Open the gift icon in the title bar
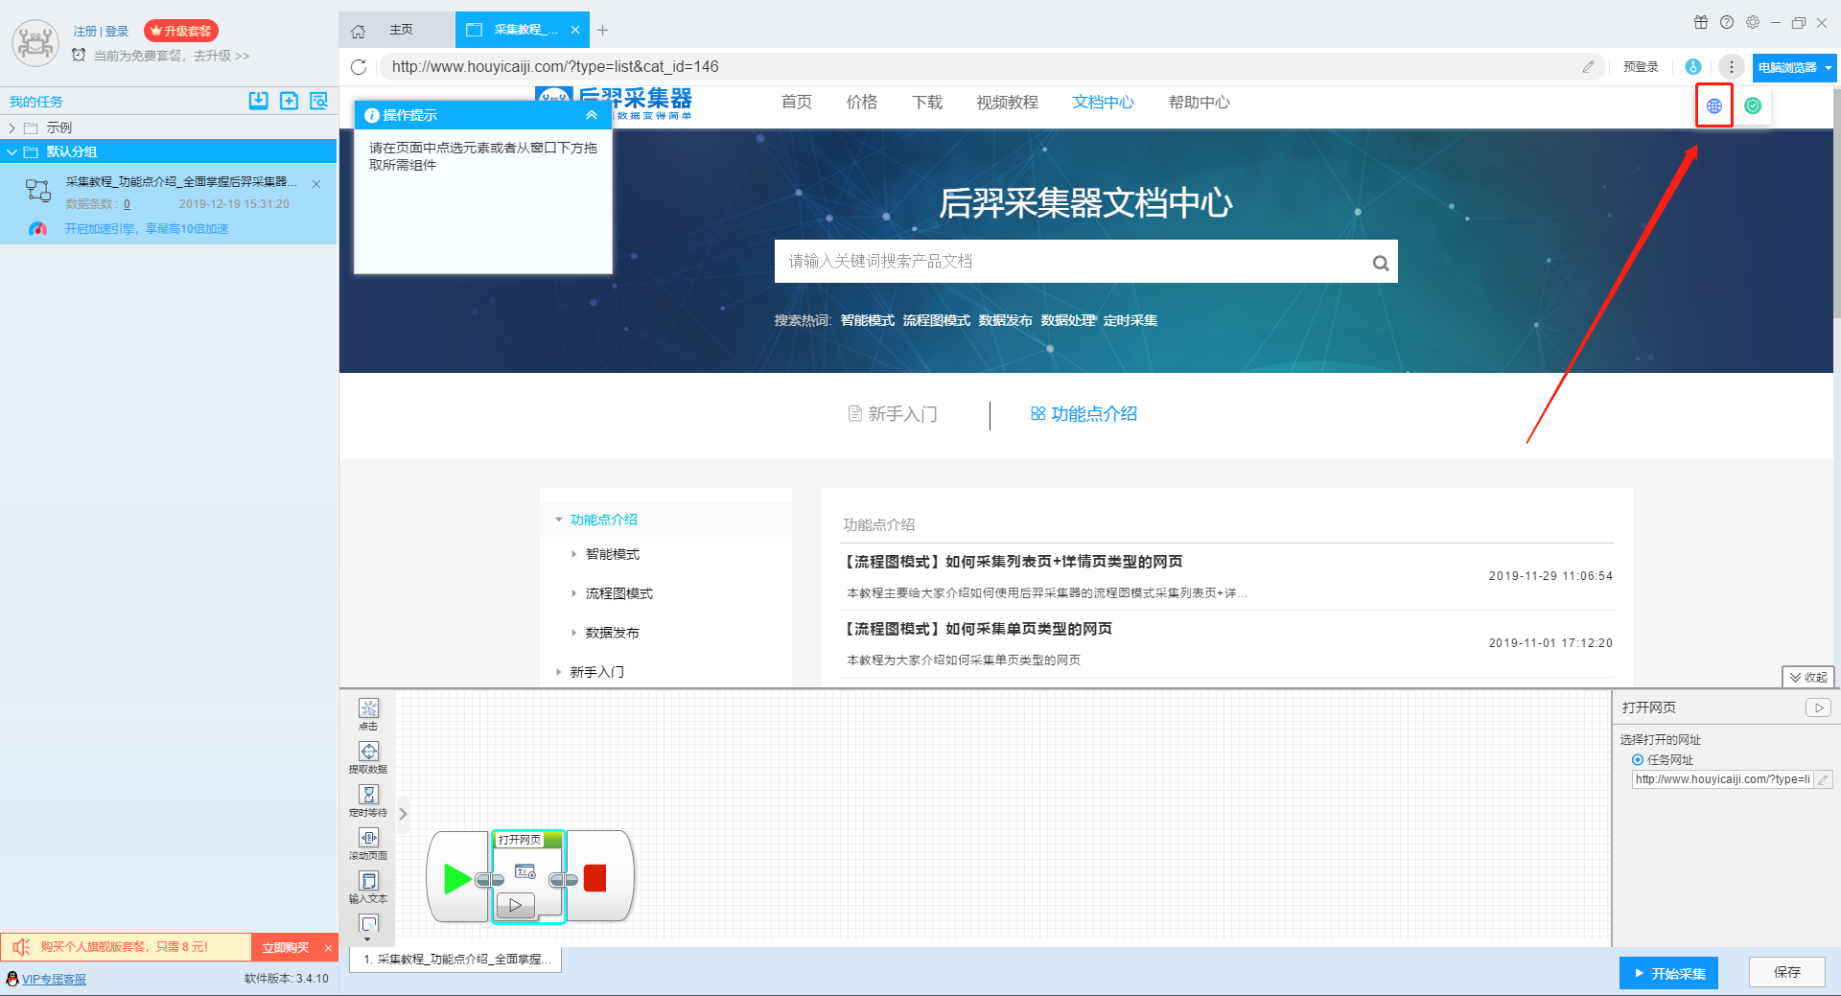The image size is (1841, 996). tap(1701, 22)
